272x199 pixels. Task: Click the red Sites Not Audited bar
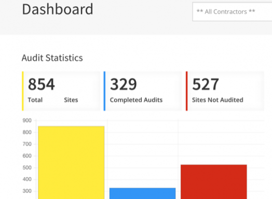click(214, 182)
